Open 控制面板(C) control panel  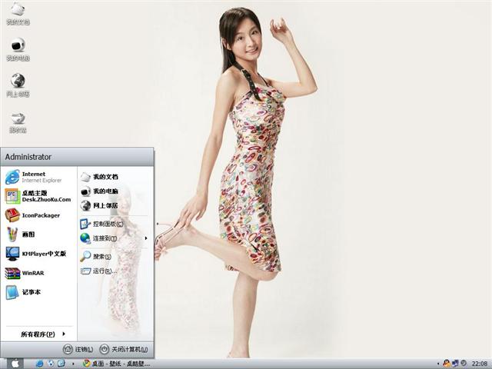pyautogui.click(x=101, y=224)
